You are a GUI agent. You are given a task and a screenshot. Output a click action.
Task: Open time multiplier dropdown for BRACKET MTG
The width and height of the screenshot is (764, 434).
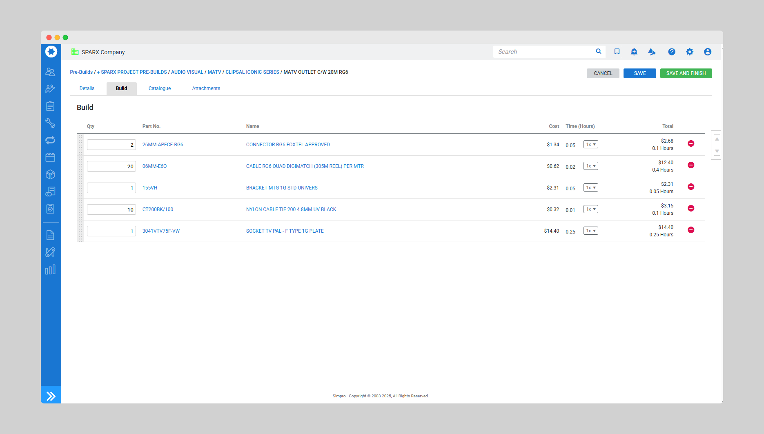(x=590, y=187)
